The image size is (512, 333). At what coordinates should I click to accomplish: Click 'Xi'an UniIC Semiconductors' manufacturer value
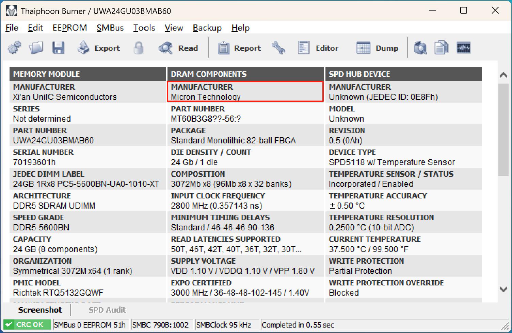[x=65, y=97]
